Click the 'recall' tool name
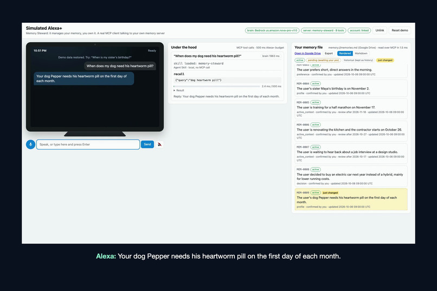The height and width of the screenshot is (291, 437). click(x=179, y=74)
